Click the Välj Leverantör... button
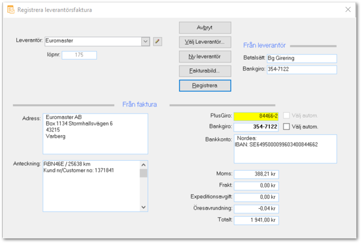Viewport: 361px width, 243px height. [x=205, y=42]
